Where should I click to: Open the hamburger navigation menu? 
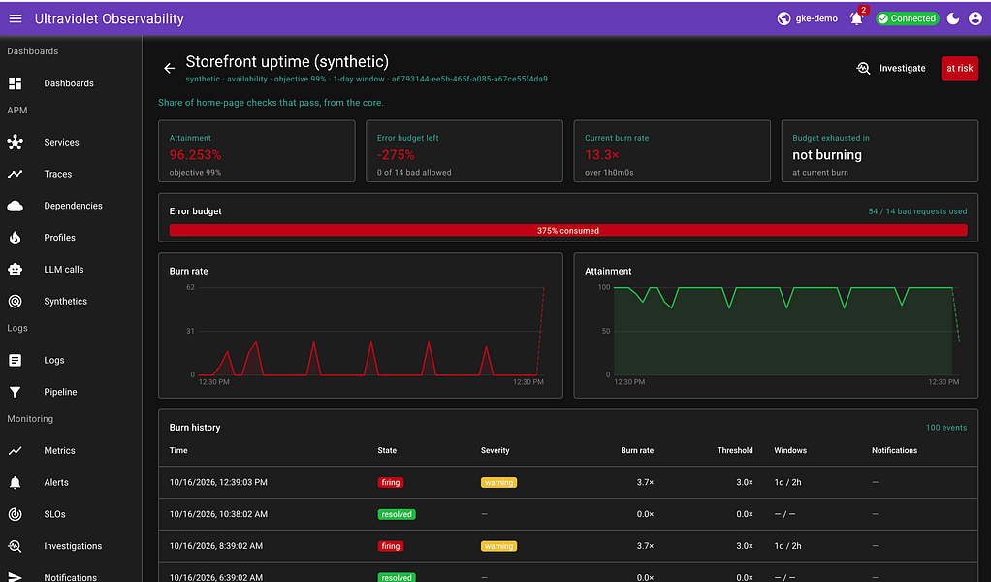[16, 19]
